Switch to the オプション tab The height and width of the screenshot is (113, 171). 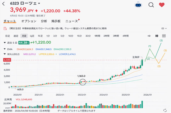click(29, 21)
